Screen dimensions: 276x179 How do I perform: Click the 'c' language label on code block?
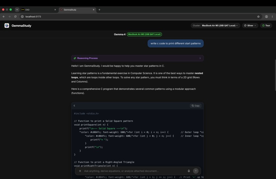point(74,106)
